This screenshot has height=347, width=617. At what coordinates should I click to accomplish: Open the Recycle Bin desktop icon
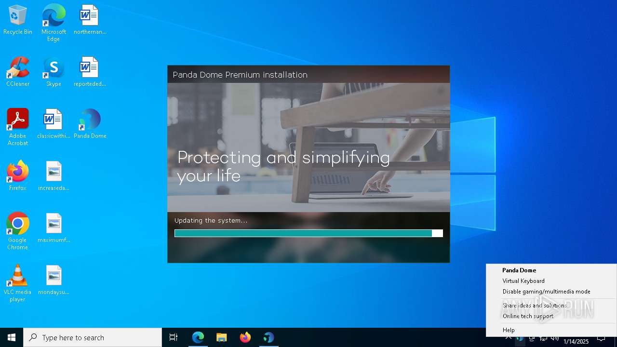[18, 20]
